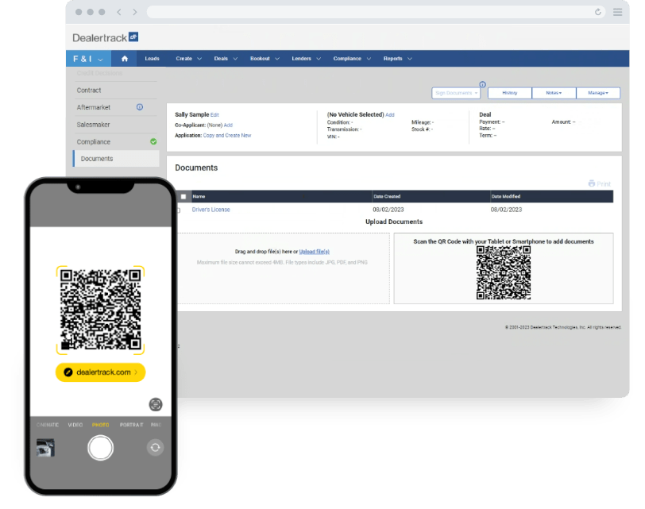Reload the page with refresh icon
The height and width of the screenshot is (509, 645).
597,12
